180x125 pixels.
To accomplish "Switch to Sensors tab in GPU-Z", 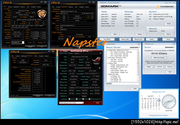I will (70, 53).
